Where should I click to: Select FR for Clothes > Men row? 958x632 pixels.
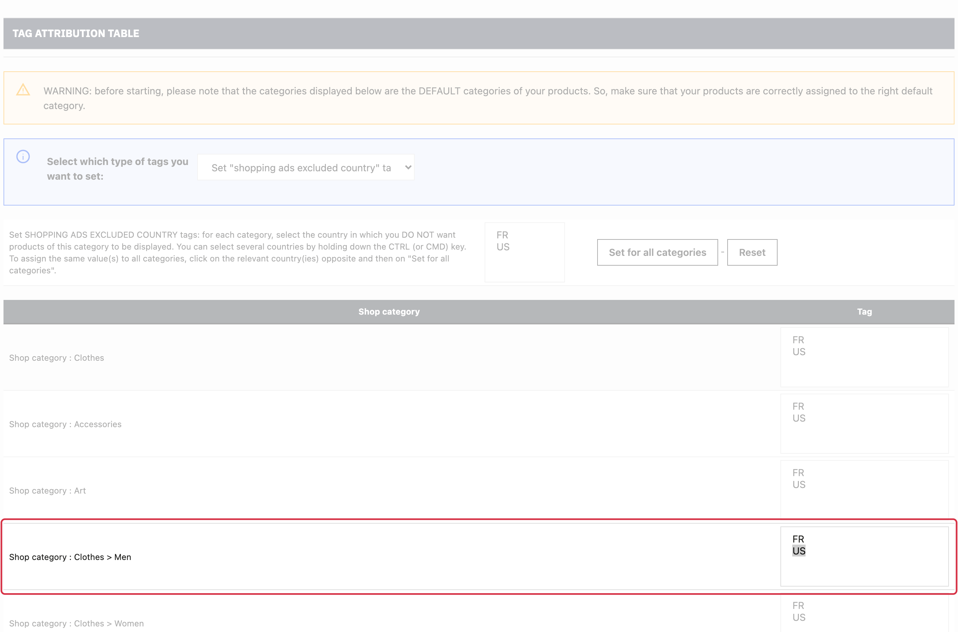point(798,539)
